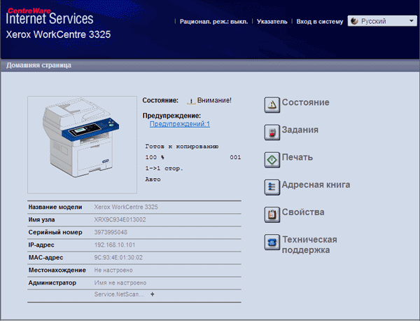Click location value Не настроено

pos(113,270)
